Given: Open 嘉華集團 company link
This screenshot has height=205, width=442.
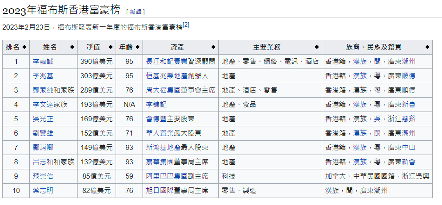Looking at the screenshot, I should pos(160,162).
